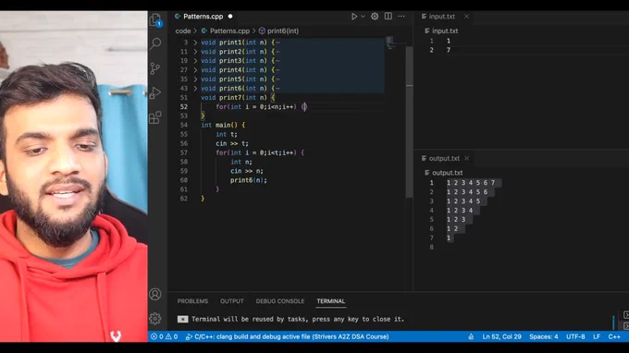Image resolution: width=629 pixels, height=353 pixels.
Task: Click the terminal task icon
Action: (182, 320)
